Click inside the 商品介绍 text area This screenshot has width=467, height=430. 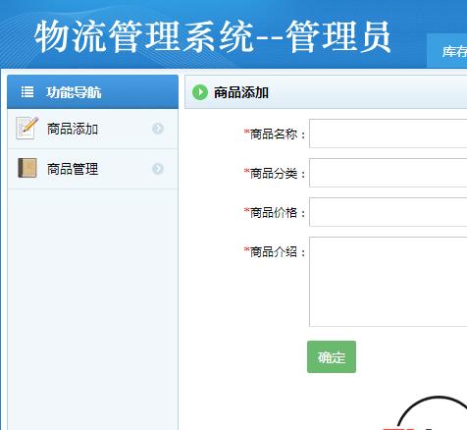click(x=389, y=282)
